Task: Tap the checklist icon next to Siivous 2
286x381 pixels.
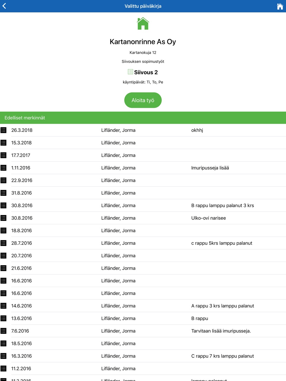Action: (x=130, y=72)
